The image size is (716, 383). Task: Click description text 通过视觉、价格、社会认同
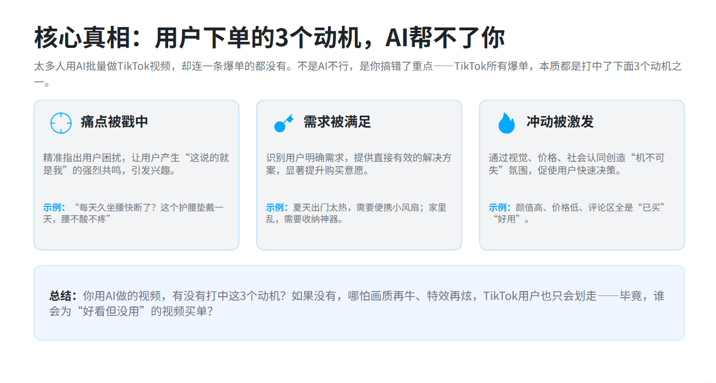point(576,164)
